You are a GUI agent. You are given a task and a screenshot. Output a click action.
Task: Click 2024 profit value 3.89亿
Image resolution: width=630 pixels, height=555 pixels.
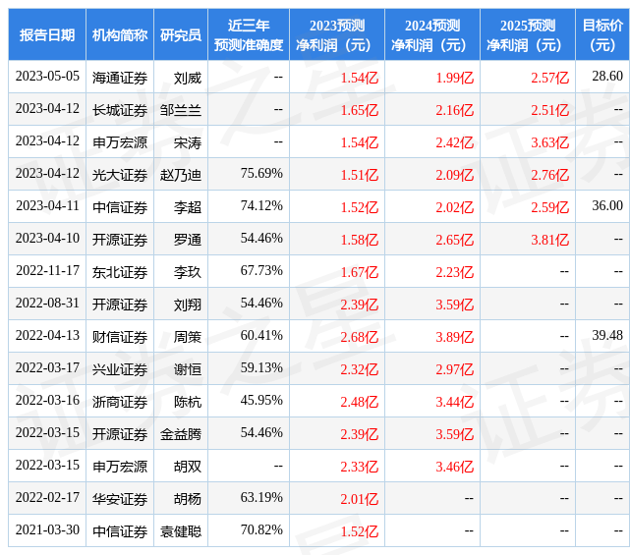pos(454,337)
